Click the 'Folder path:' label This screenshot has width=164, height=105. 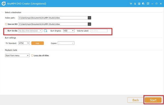(x=10, y=18)
